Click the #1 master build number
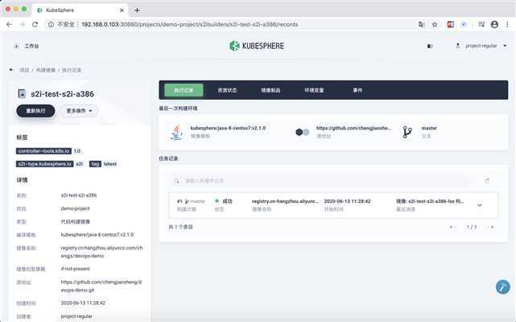 (191, 201)
